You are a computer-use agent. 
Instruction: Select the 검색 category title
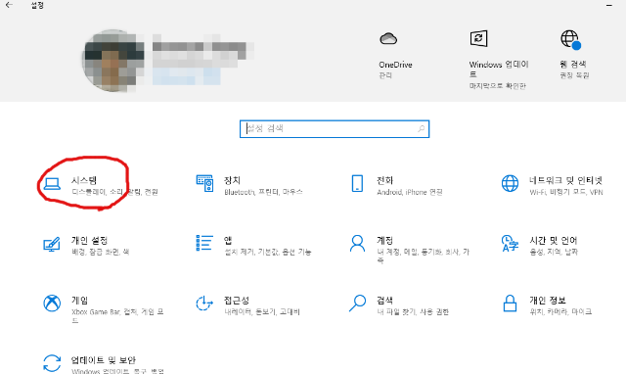(x=384, y=300)
